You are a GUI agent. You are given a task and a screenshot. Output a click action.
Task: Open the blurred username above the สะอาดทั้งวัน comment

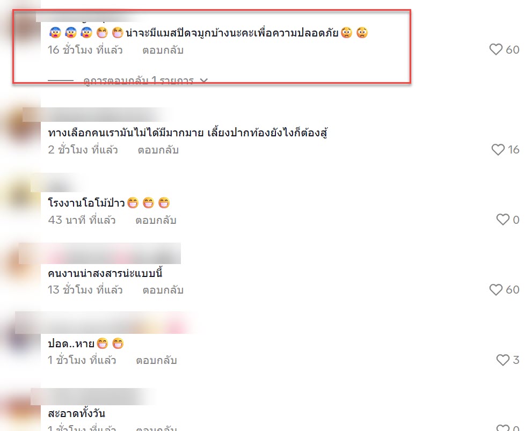(x=92, y=397)
